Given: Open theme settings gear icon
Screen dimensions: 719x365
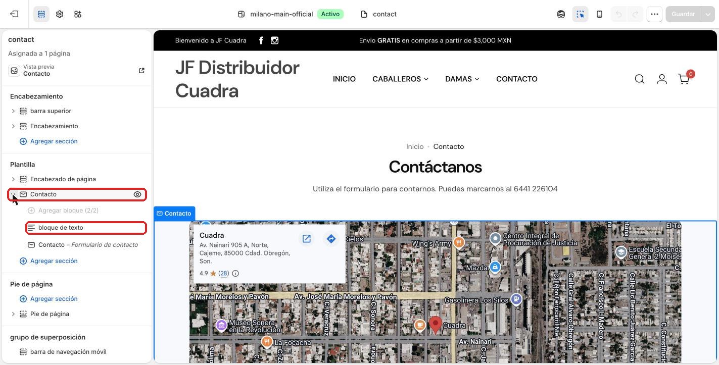Looking at the screenshot, I should tap(60, 14).
